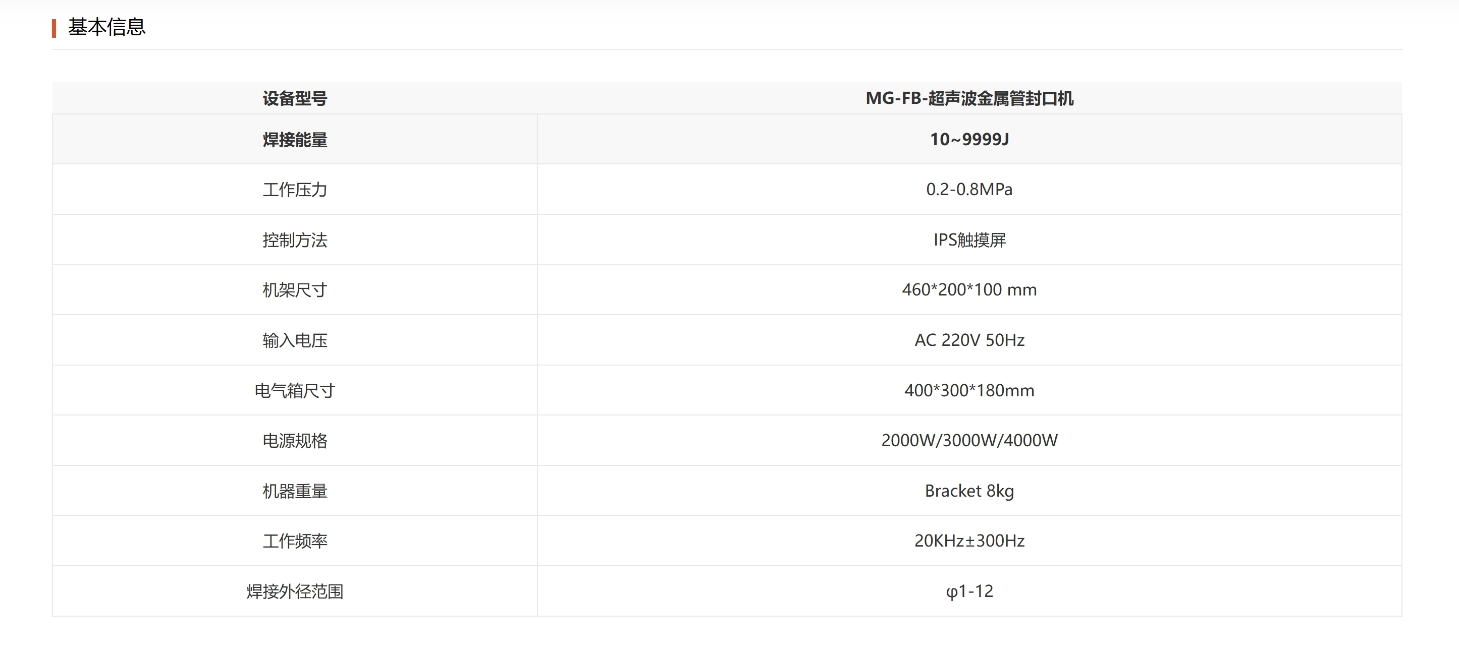Click the 460*200*100 mm dimension value
1459x658 pixels.
[x=969, y=290]
